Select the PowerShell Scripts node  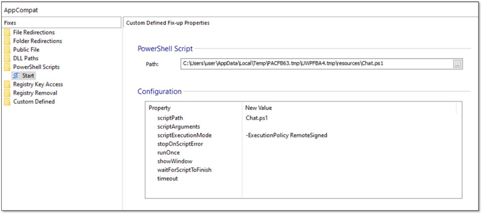point(36,67)
